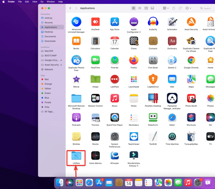Open the Chess app
215x189 pixels.
[134, 41]
